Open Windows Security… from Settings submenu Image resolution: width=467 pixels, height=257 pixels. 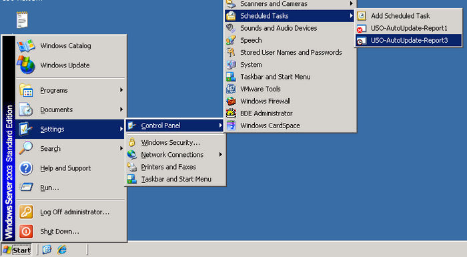pyautogui.click(x=175, y=142)
